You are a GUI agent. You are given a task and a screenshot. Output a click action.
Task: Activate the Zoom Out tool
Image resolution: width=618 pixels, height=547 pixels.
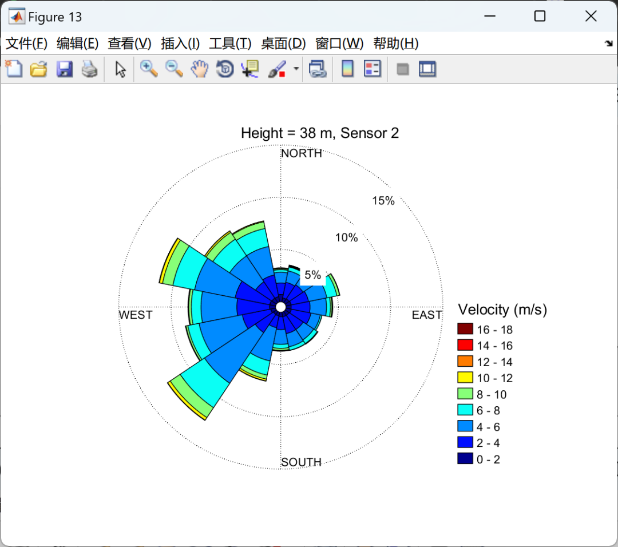tap(174, 69)
